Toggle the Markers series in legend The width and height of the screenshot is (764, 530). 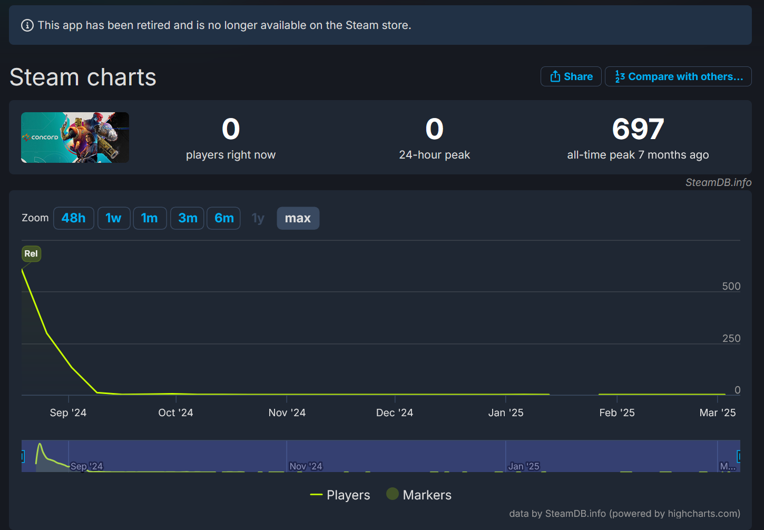pos(419,495)
